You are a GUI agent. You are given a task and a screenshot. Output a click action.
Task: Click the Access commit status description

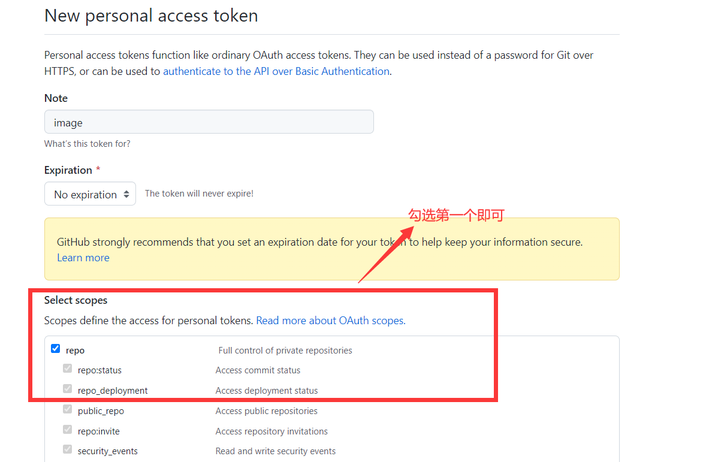[258, 370]
